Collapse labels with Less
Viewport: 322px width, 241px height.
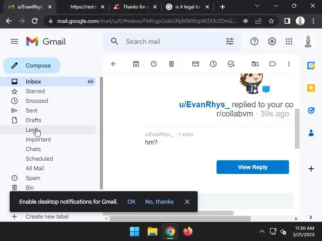point(48,130)
